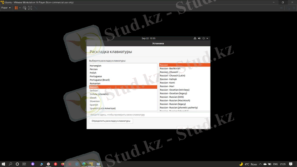Screen dimensions: 297x167
Task: Open Windows clock showing 21:35
Action: click(283, 164)
